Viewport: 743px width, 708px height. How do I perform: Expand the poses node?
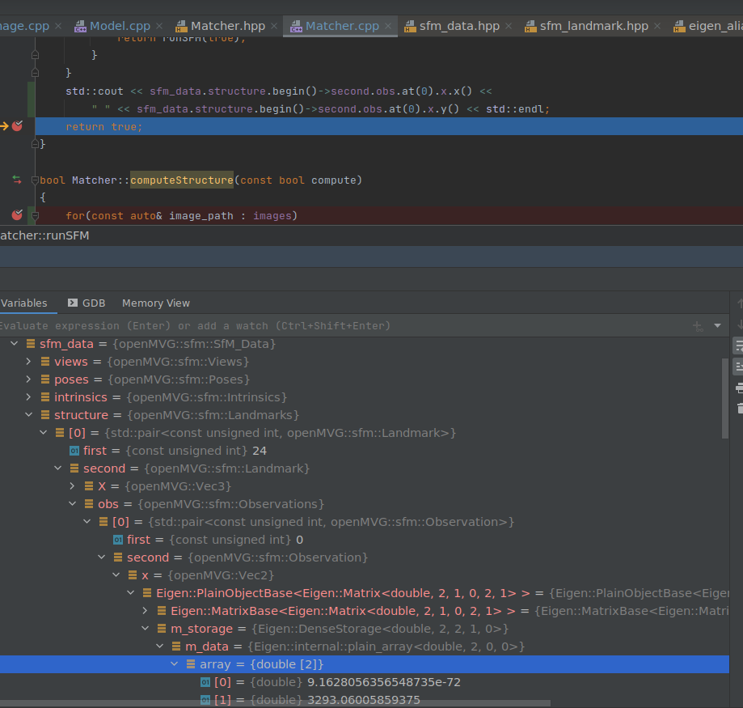click(28, 379)
